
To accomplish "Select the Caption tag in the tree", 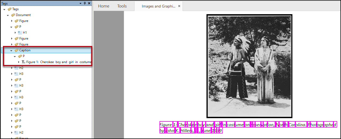I will pos(25,50).
